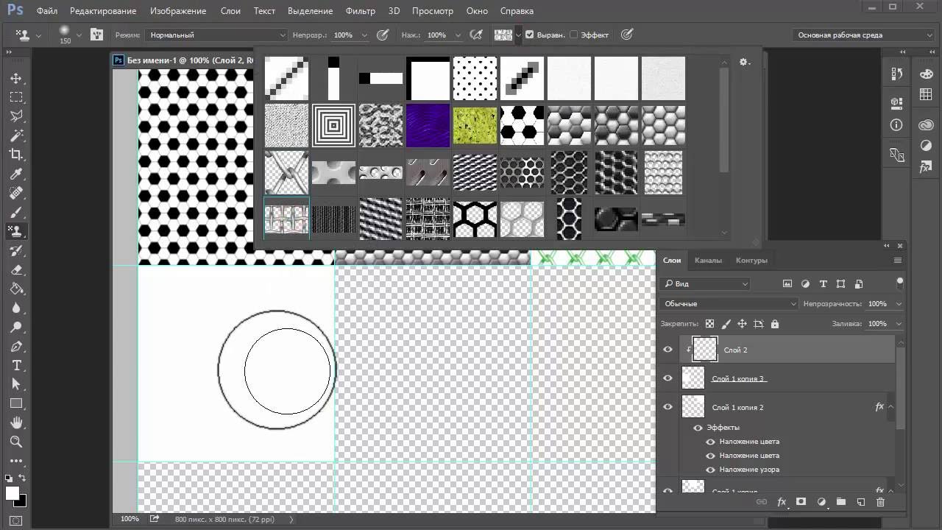Hide the Наложение узора effect

pyautogui.click(x=710, y=470)
